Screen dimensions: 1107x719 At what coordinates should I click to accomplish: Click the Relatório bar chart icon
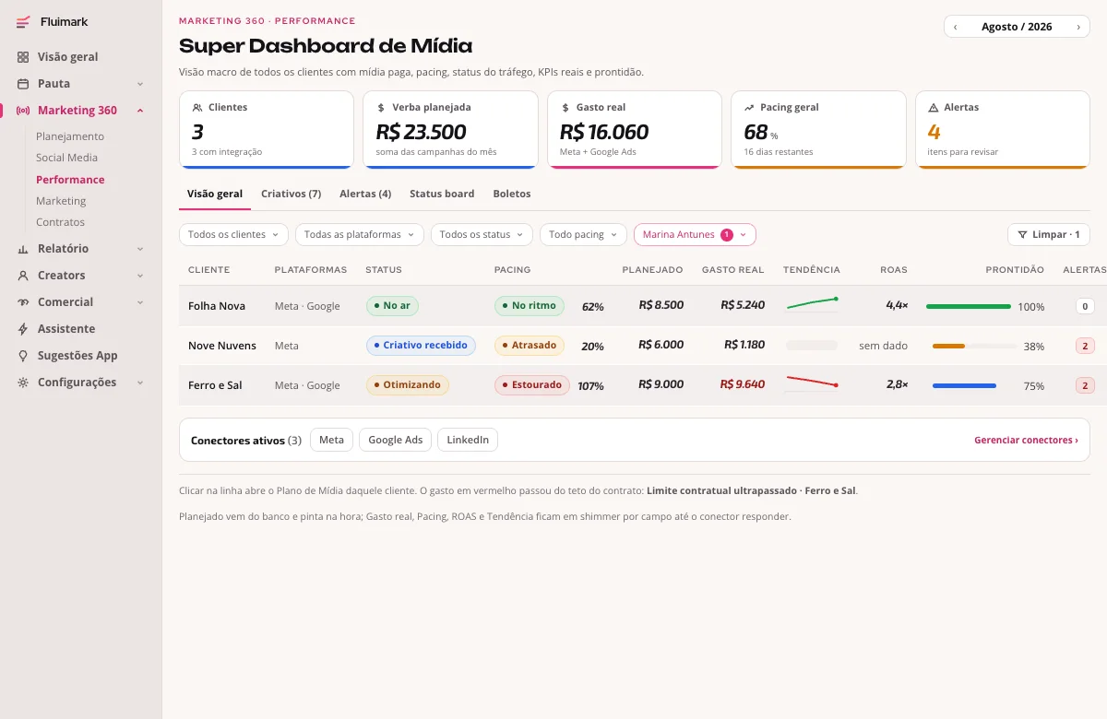pyautogui.click(x=23, y=249)
